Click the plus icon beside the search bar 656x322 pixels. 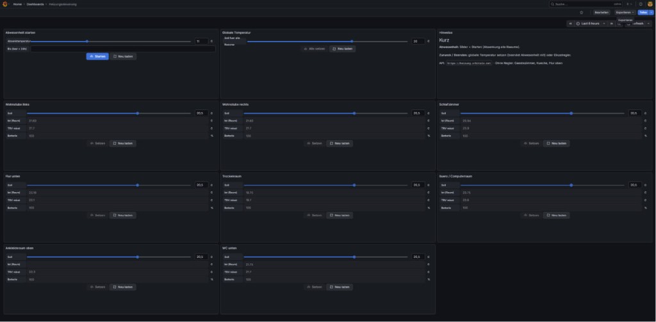628,4
